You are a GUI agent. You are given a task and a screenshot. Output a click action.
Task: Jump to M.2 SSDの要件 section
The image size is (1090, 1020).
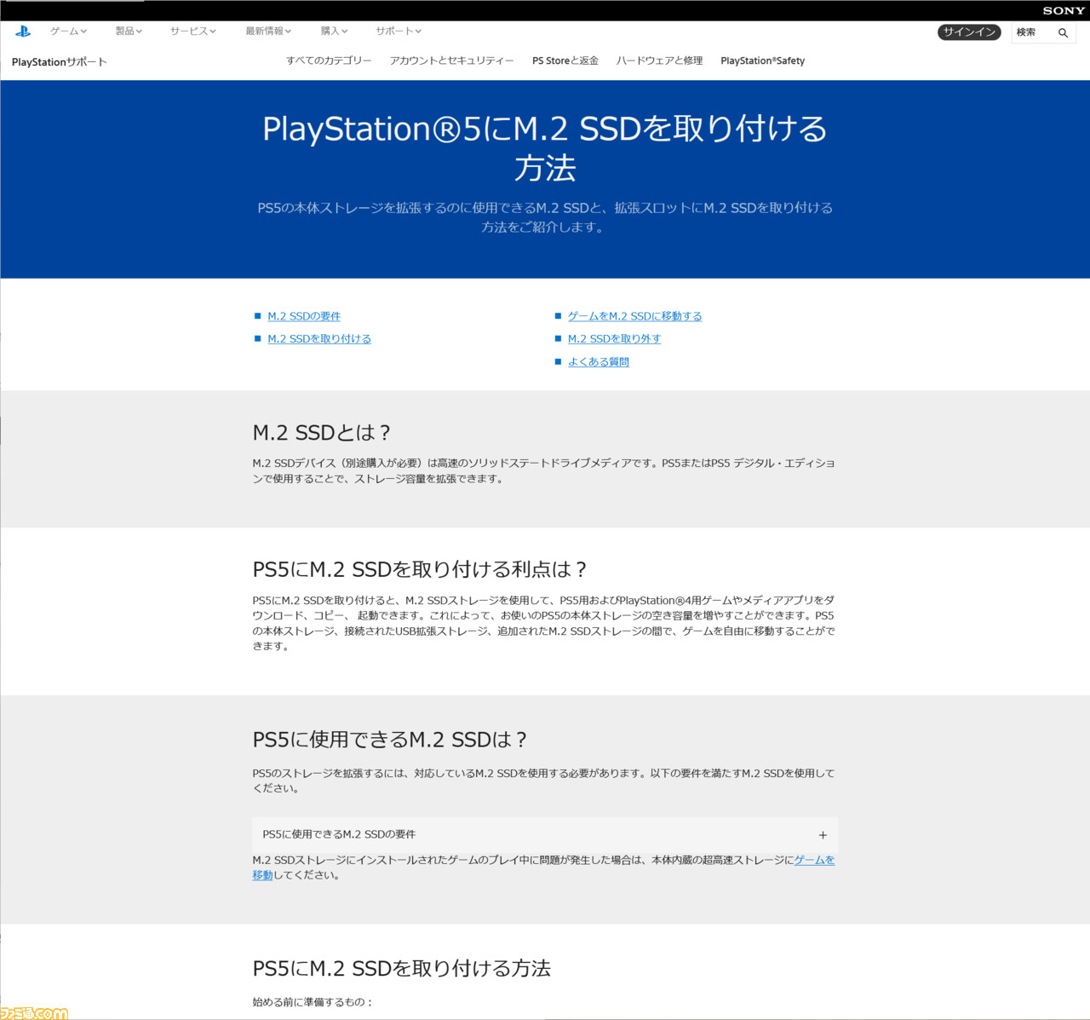(304, 316)
